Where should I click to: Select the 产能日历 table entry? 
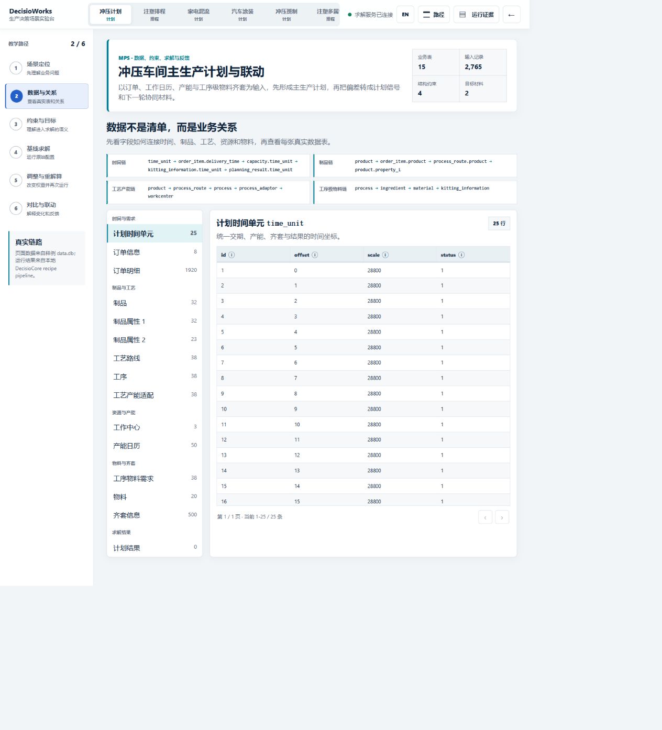155,446
